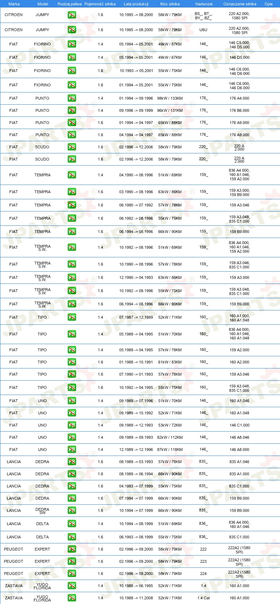Click the 176 B6.000 engine code cell
Viewport: 280px width, 604px height.
tap(240, 110)
